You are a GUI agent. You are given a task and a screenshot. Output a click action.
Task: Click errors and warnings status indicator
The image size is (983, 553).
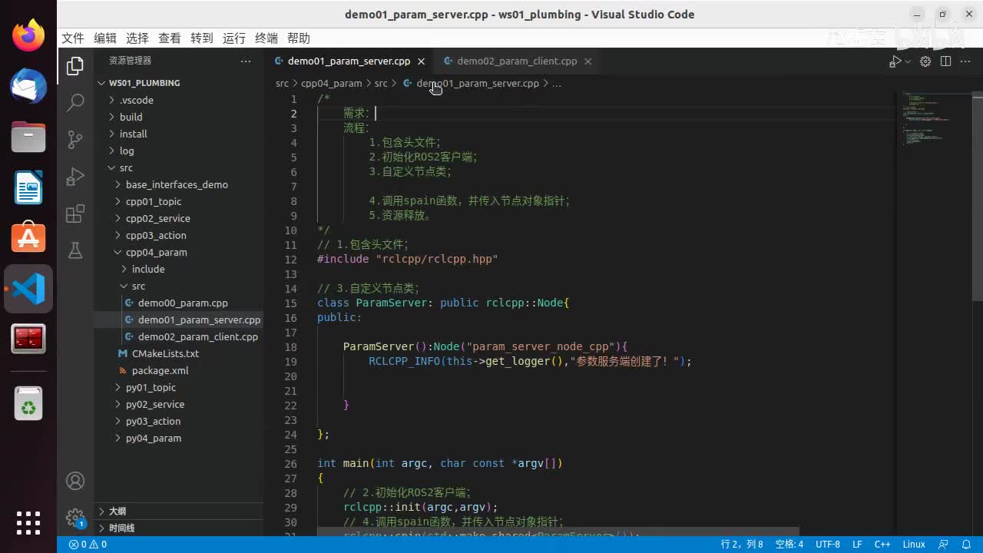coord(88,545)
